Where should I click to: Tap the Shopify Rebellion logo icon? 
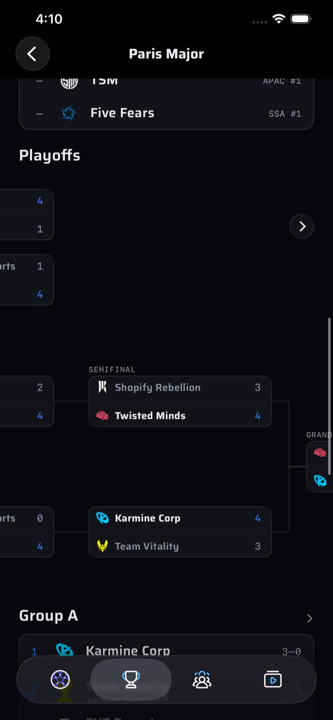click(102, 388)
